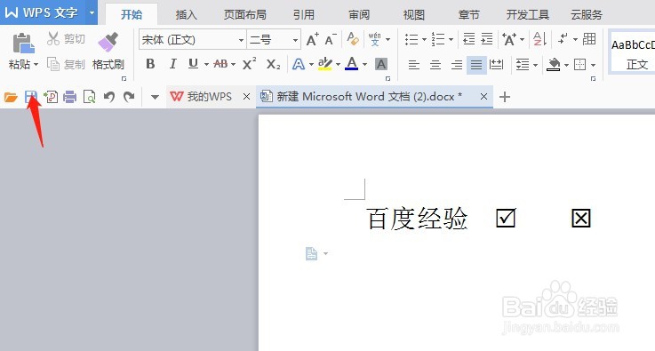Viewport: 655px width, 351px height.
Task: Click the shading paint bucket icon
Action: pyautogui.click(x=554, y=64)
